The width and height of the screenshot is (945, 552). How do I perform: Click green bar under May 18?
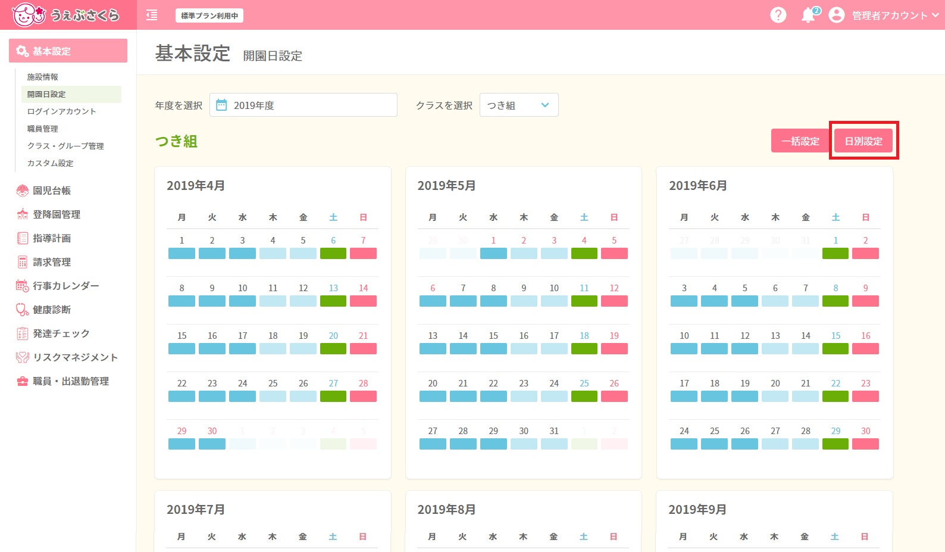coord(584,348)
